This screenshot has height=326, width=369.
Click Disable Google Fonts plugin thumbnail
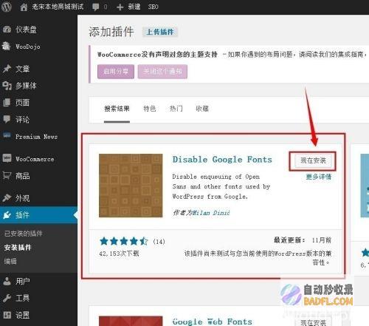pos(131,186)
